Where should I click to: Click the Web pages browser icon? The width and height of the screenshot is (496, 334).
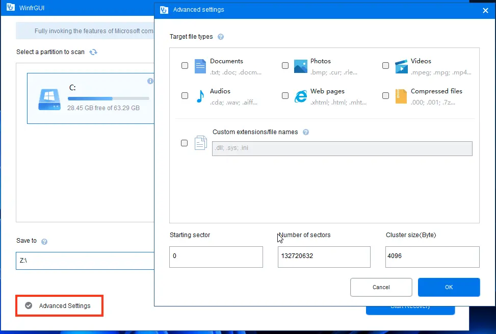point(301,96)
